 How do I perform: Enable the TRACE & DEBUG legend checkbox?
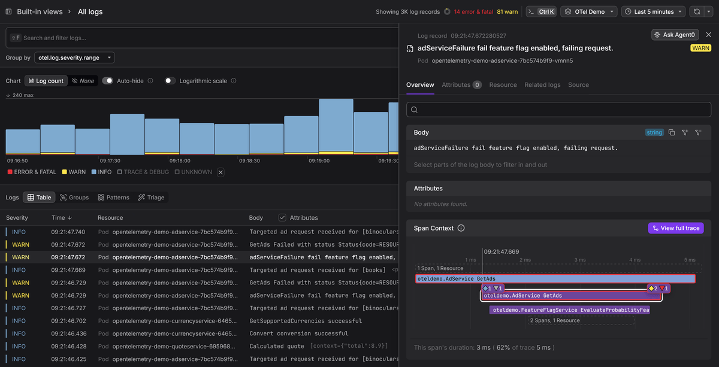pyautogui.click(x=143, y=172)
